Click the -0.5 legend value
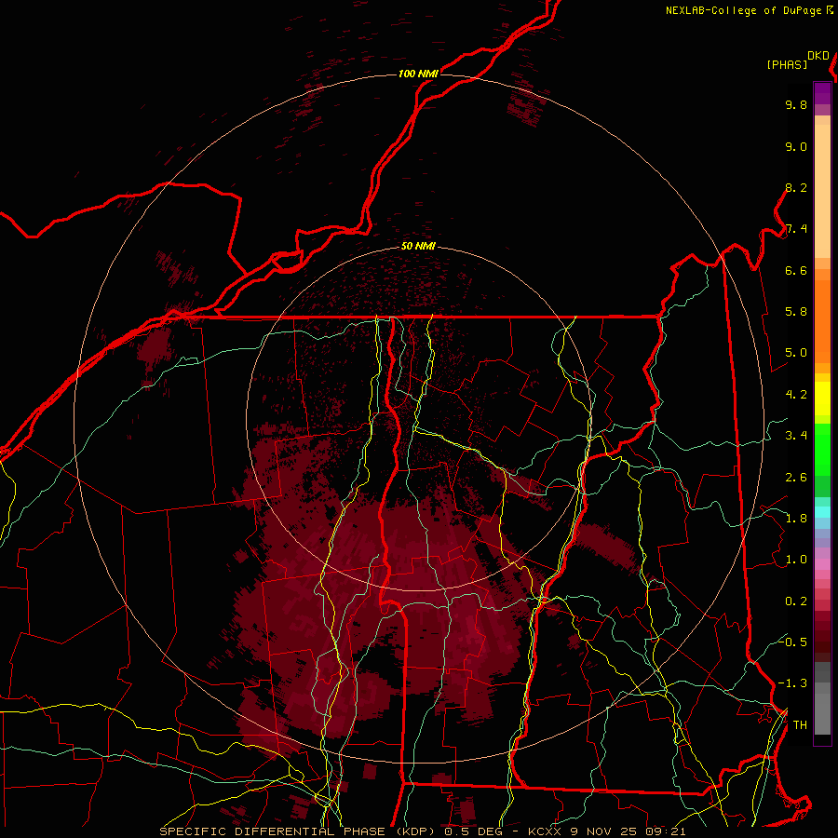Viewport: 838px width, 838px height. coord(792,642)
